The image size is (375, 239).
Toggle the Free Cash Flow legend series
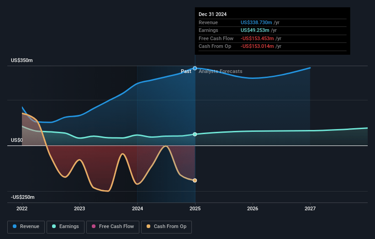click(113, 227)
